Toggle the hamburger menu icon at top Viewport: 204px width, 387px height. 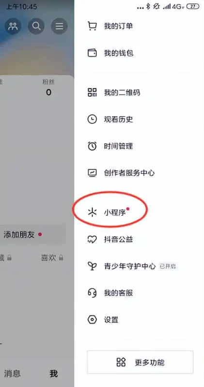click(59, 26)
